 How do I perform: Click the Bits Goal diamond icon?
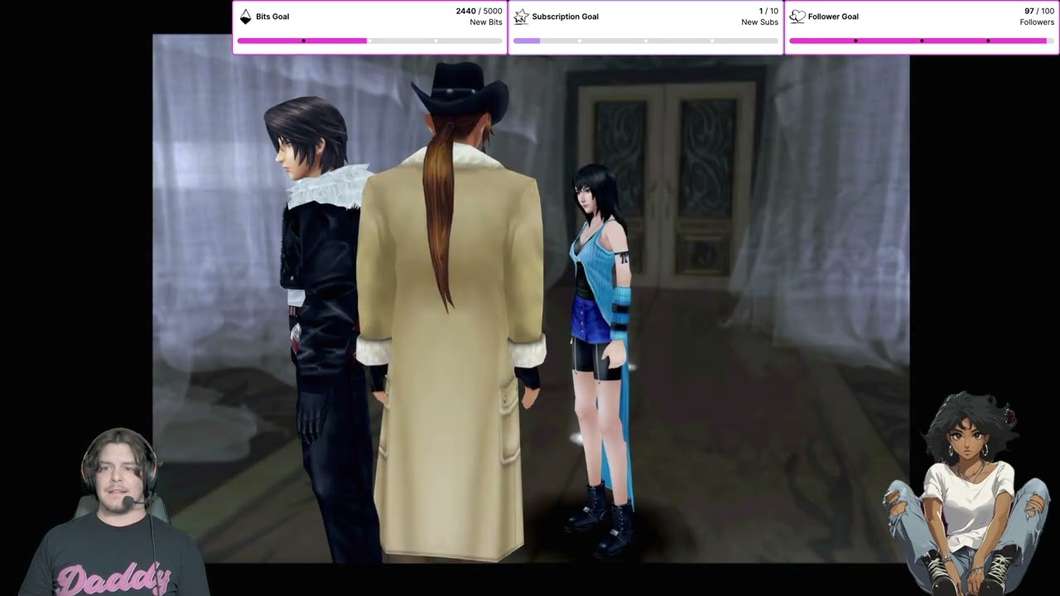point(245,17)
